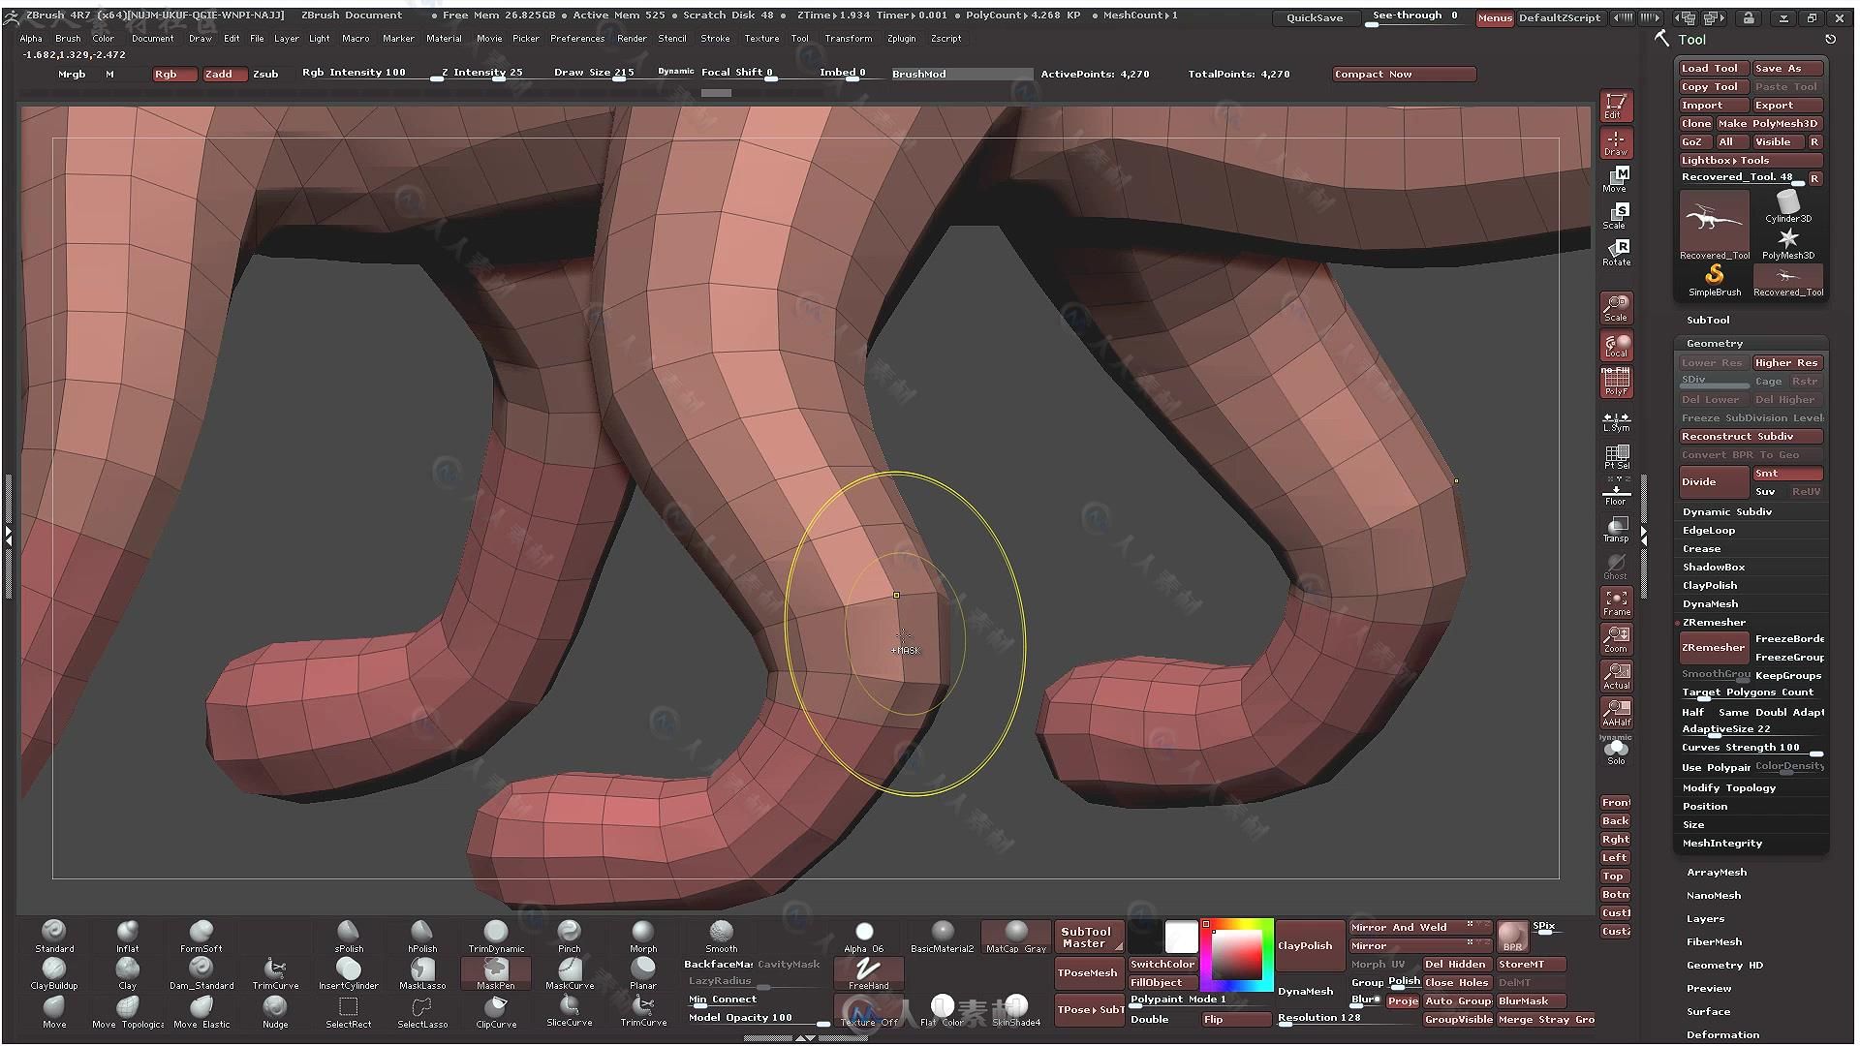Select the ClayBuildup brush
This screenshot has width=1860, height=1046.
pyautogui.click(x=54, y=972)
